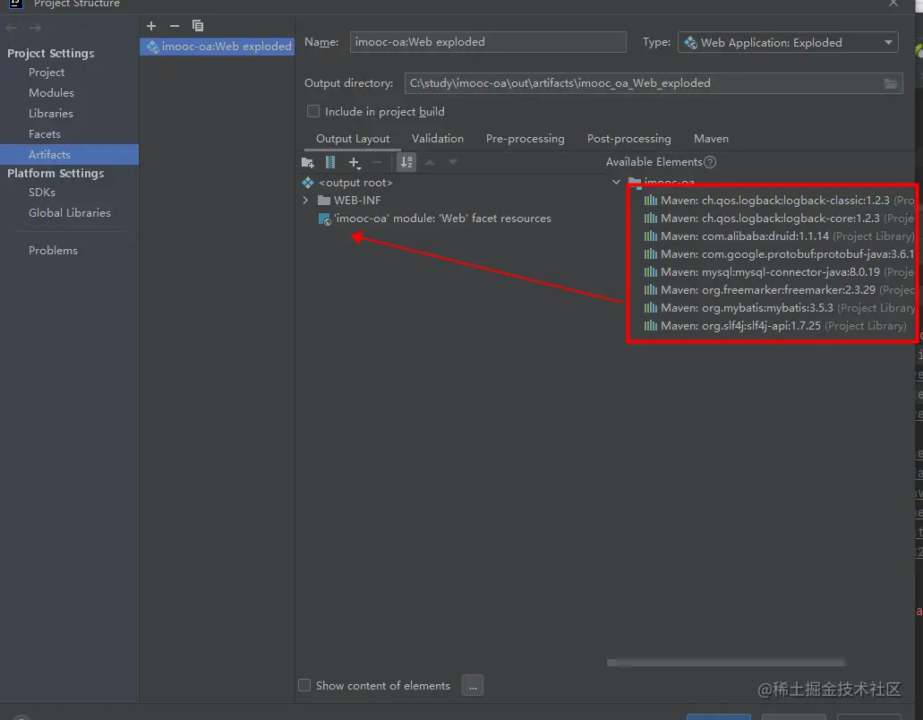
Task: Click the WEB-INF folder icon
Action: [x=324, y=201]
